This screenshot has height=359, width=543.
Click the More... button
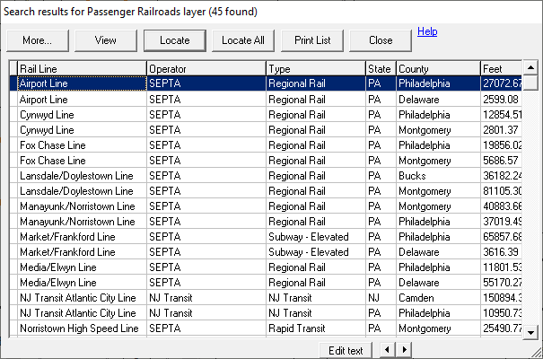pyautogui.click(x=38, y=40)
